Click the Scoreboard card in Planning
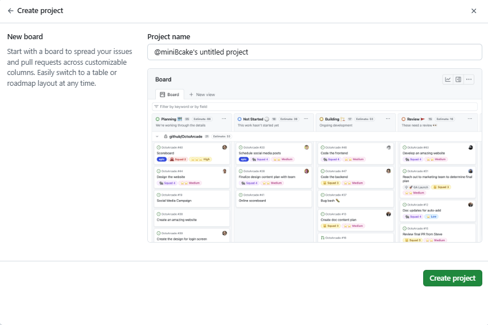 [192, 153]
